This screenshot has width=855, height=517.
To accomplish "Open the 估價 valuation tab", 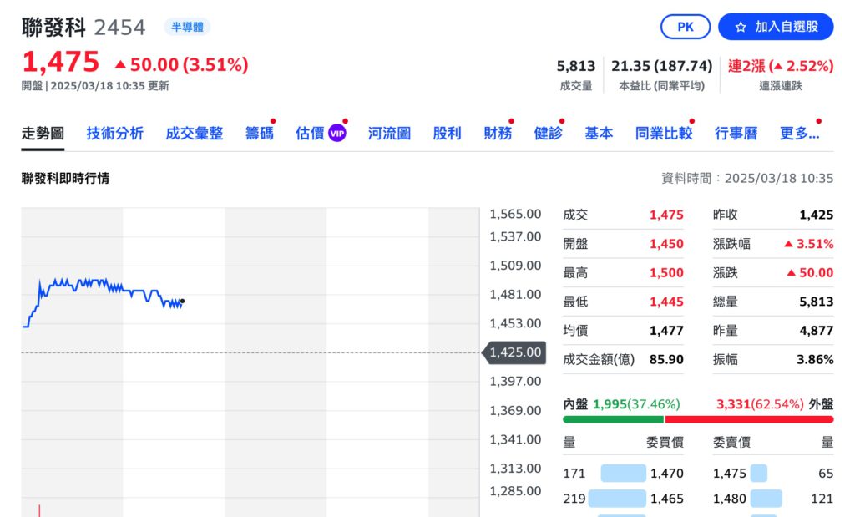I will pos(309,134).
